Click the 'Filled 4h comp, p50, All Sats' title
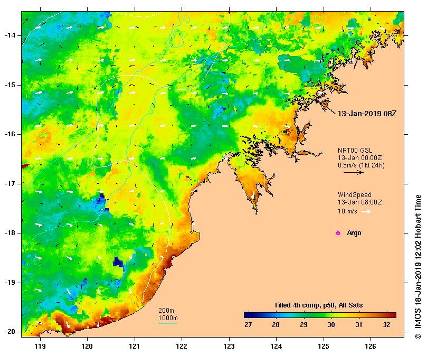 click(319, 305)
